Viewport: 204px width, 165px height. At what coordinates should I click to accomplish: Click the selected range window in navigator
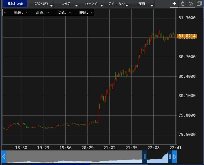click(157, 157)
